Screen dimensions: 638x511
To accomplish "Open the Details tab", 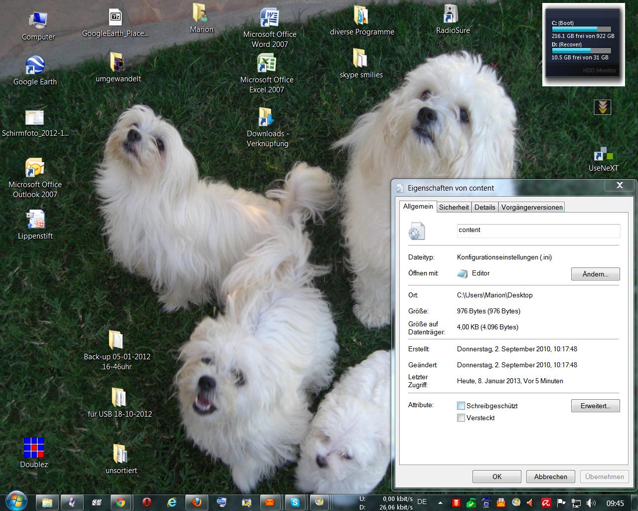I will pyautogui.click(x=484, y=207).
